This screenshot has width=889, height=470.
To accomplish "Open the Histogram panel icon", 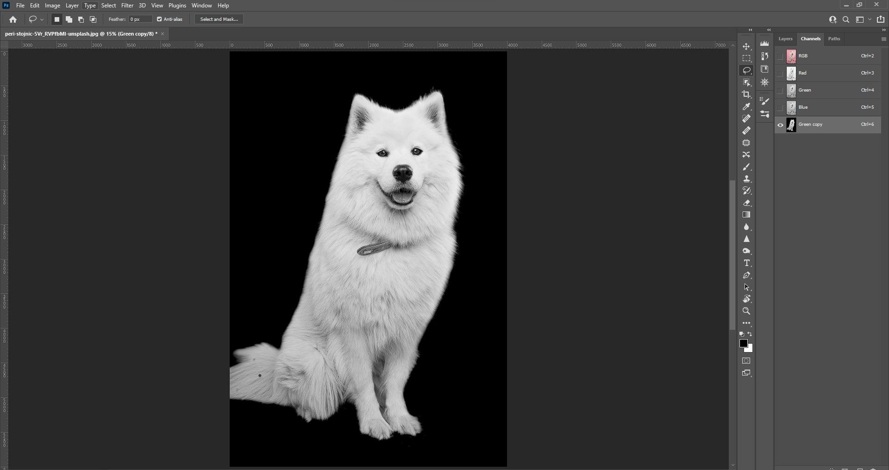I will 764,43.
